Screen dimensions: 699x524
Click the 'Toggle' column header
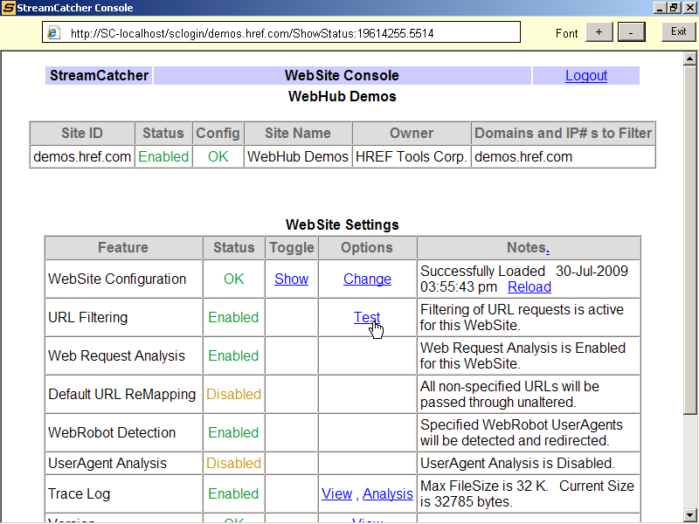click(292, 248)
